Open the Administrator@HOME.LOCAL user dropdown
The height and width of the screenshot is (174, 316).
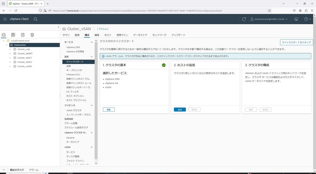pos(269,19)
